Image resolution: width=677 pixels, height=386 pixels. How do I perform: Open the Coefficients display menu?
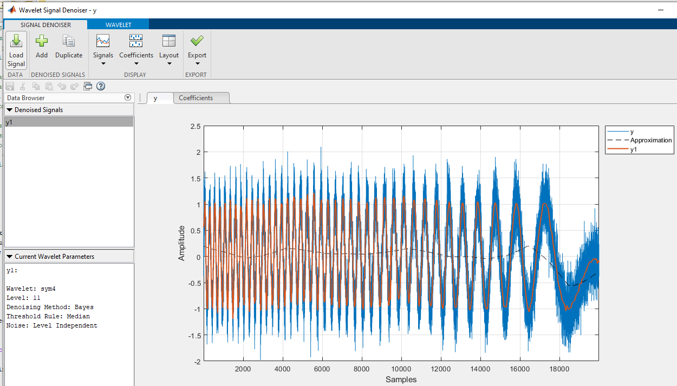tap(136, 46)
